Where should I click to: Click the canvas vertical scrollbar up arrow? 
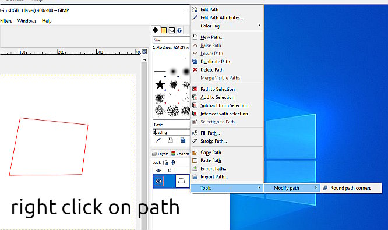coord(144,59)
